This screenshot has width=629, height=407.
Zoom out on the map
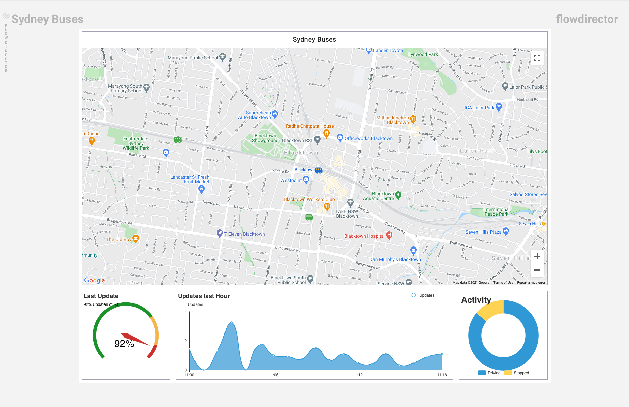(537, 270)
